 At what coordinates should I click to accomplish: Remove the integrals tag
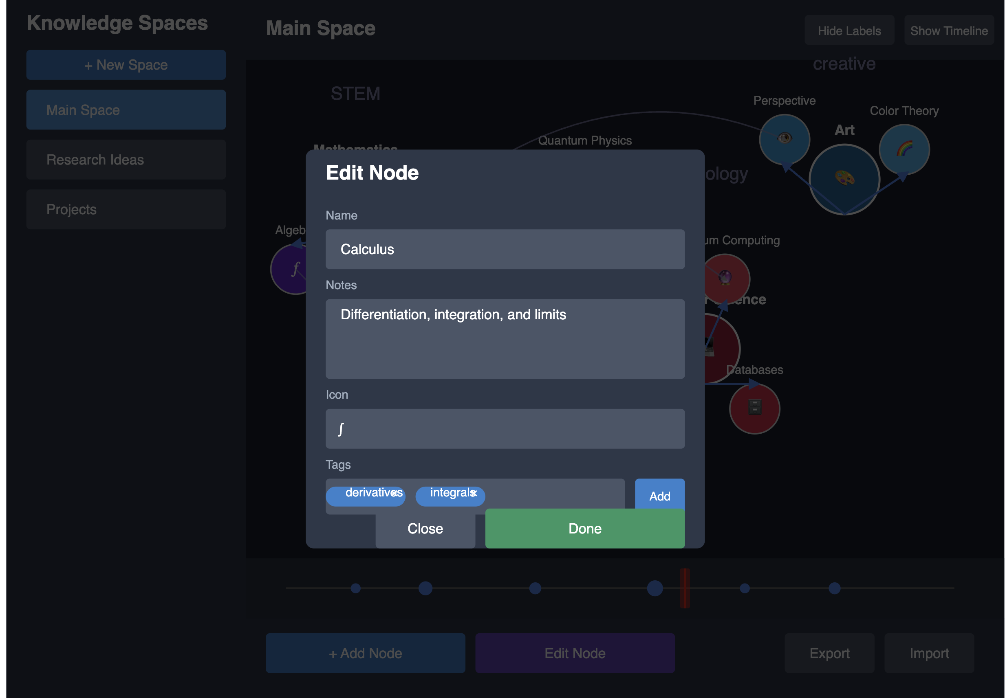click(x=474, y=493)
